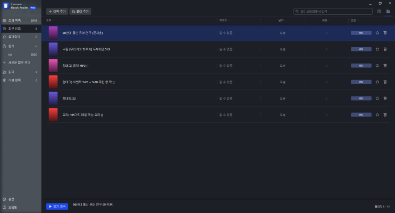Click the page 1 / 104 indicator
Screen dimensions: 395x213
click(x=382, y=207)
